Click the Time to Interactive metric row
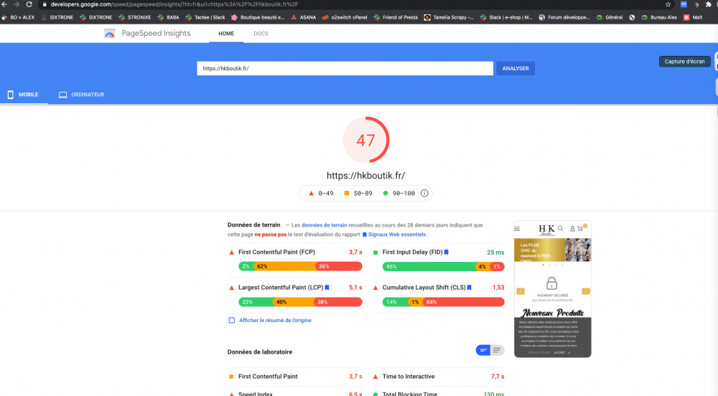This screenshot has height=396, width=718. pos(439,377)
